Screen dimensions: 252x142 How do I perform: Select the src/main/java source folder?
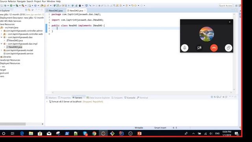tap(11, 28)
